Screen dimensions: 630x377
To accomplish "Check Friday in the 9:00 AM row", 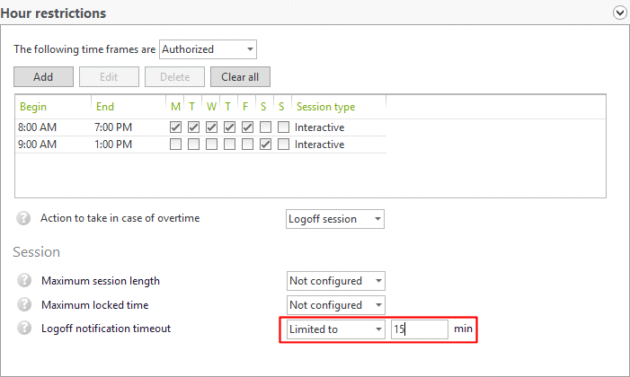I will (x=247, y=145).
